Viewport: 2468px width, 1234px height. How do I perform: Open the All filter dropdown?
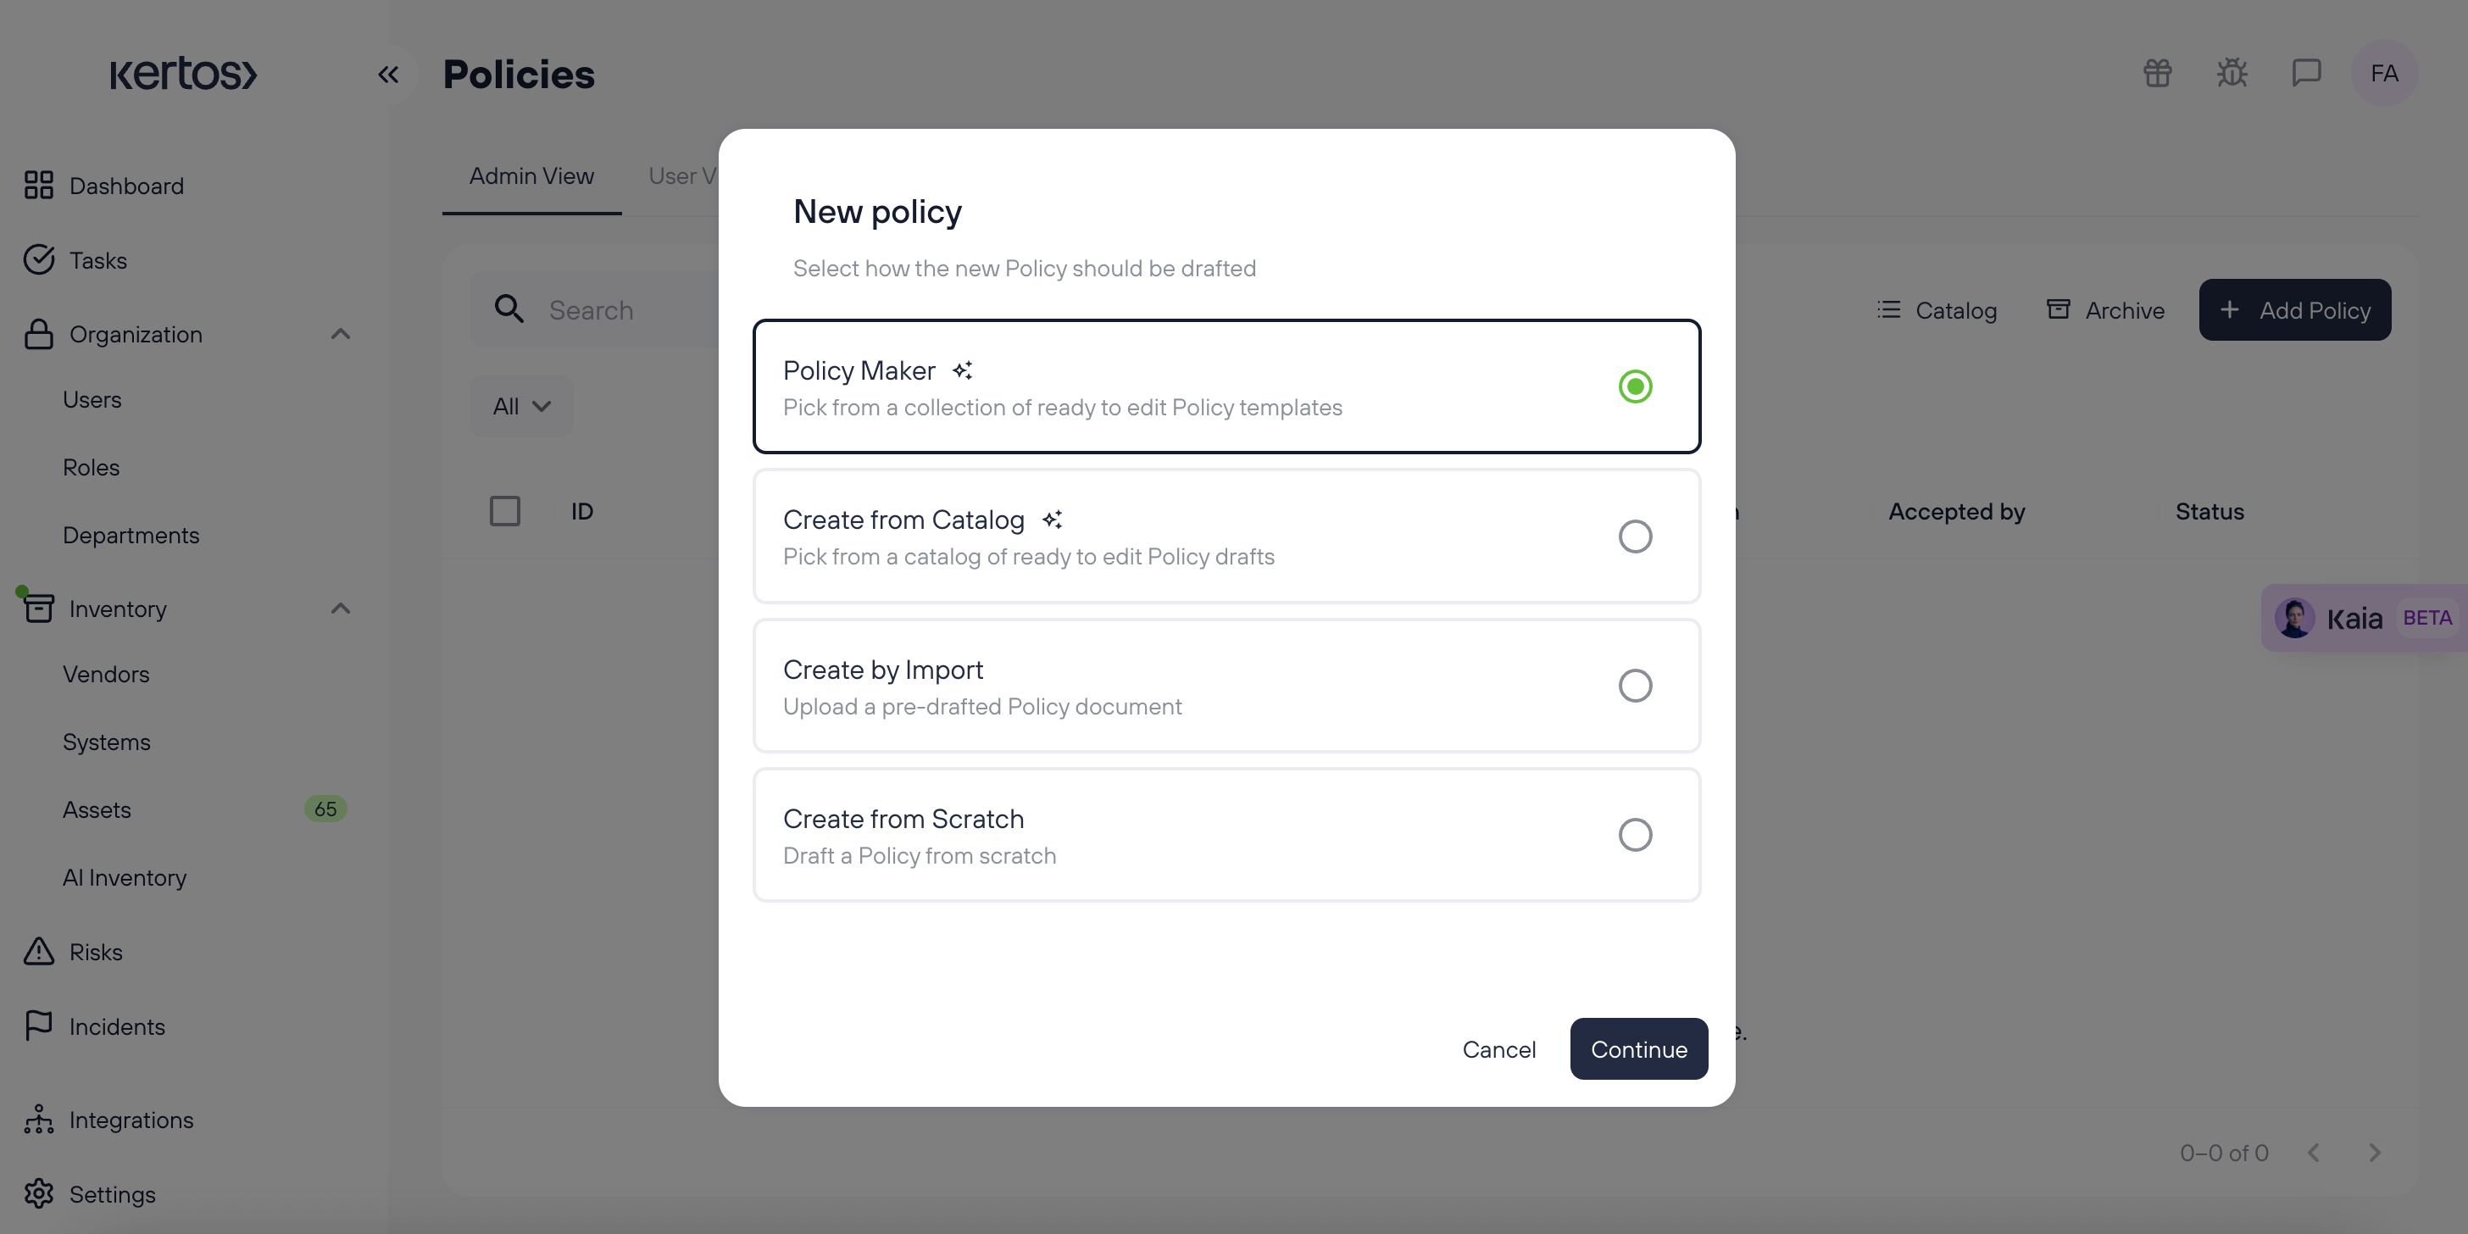click(x=521, y=406)
